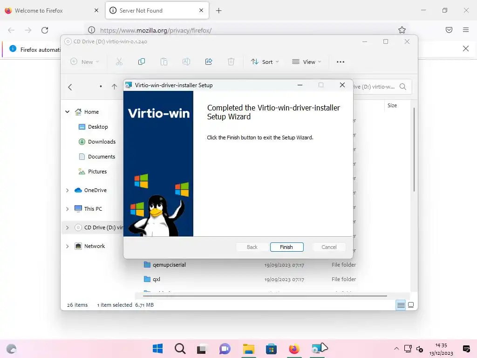Select This PC in the navigation pane
This screenshot has width=477, height=358.
tap(88, 209)
